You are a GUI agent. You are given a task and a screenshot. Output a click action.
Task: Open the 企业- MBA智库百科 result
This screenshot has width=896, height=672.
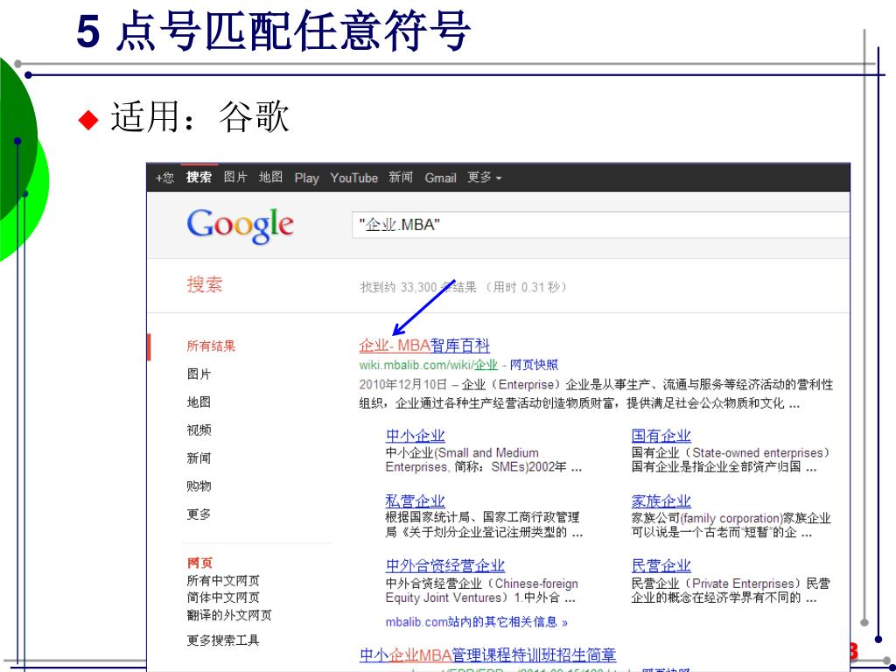(424, 346)
